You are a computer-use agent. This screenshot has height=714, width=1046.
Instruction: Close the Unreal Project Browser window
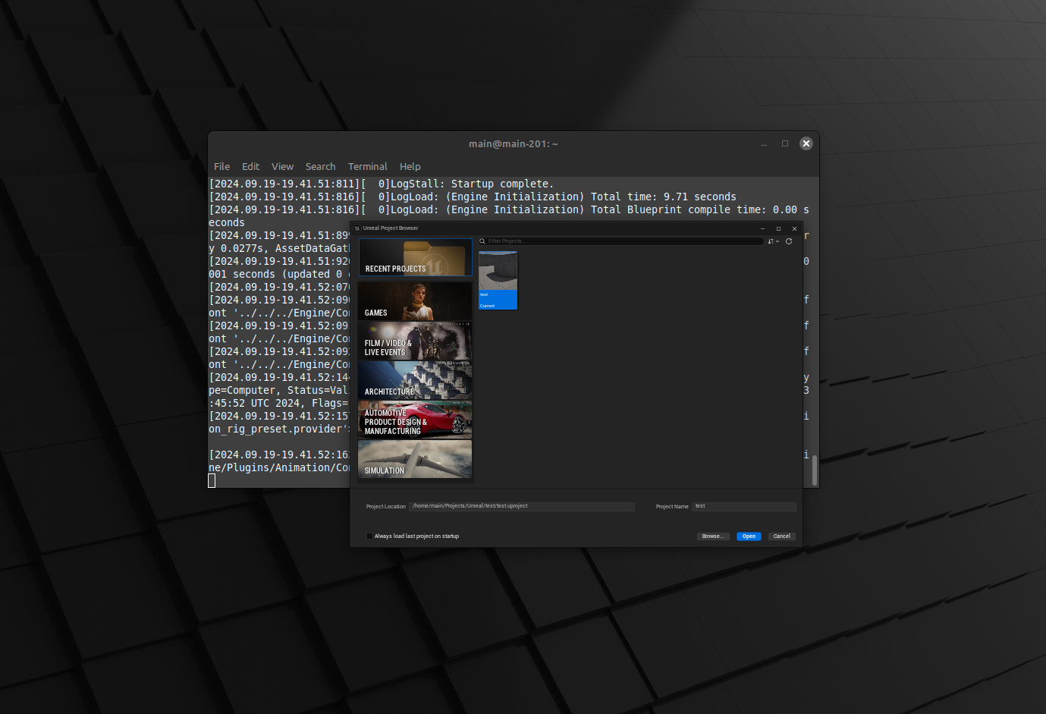tap(794, 228)
